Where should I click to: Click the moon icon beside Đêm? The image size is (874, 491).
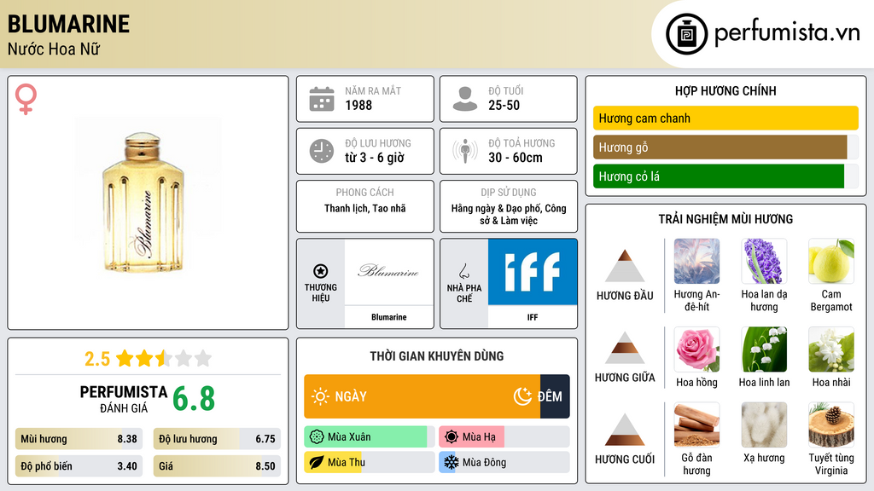522,396
